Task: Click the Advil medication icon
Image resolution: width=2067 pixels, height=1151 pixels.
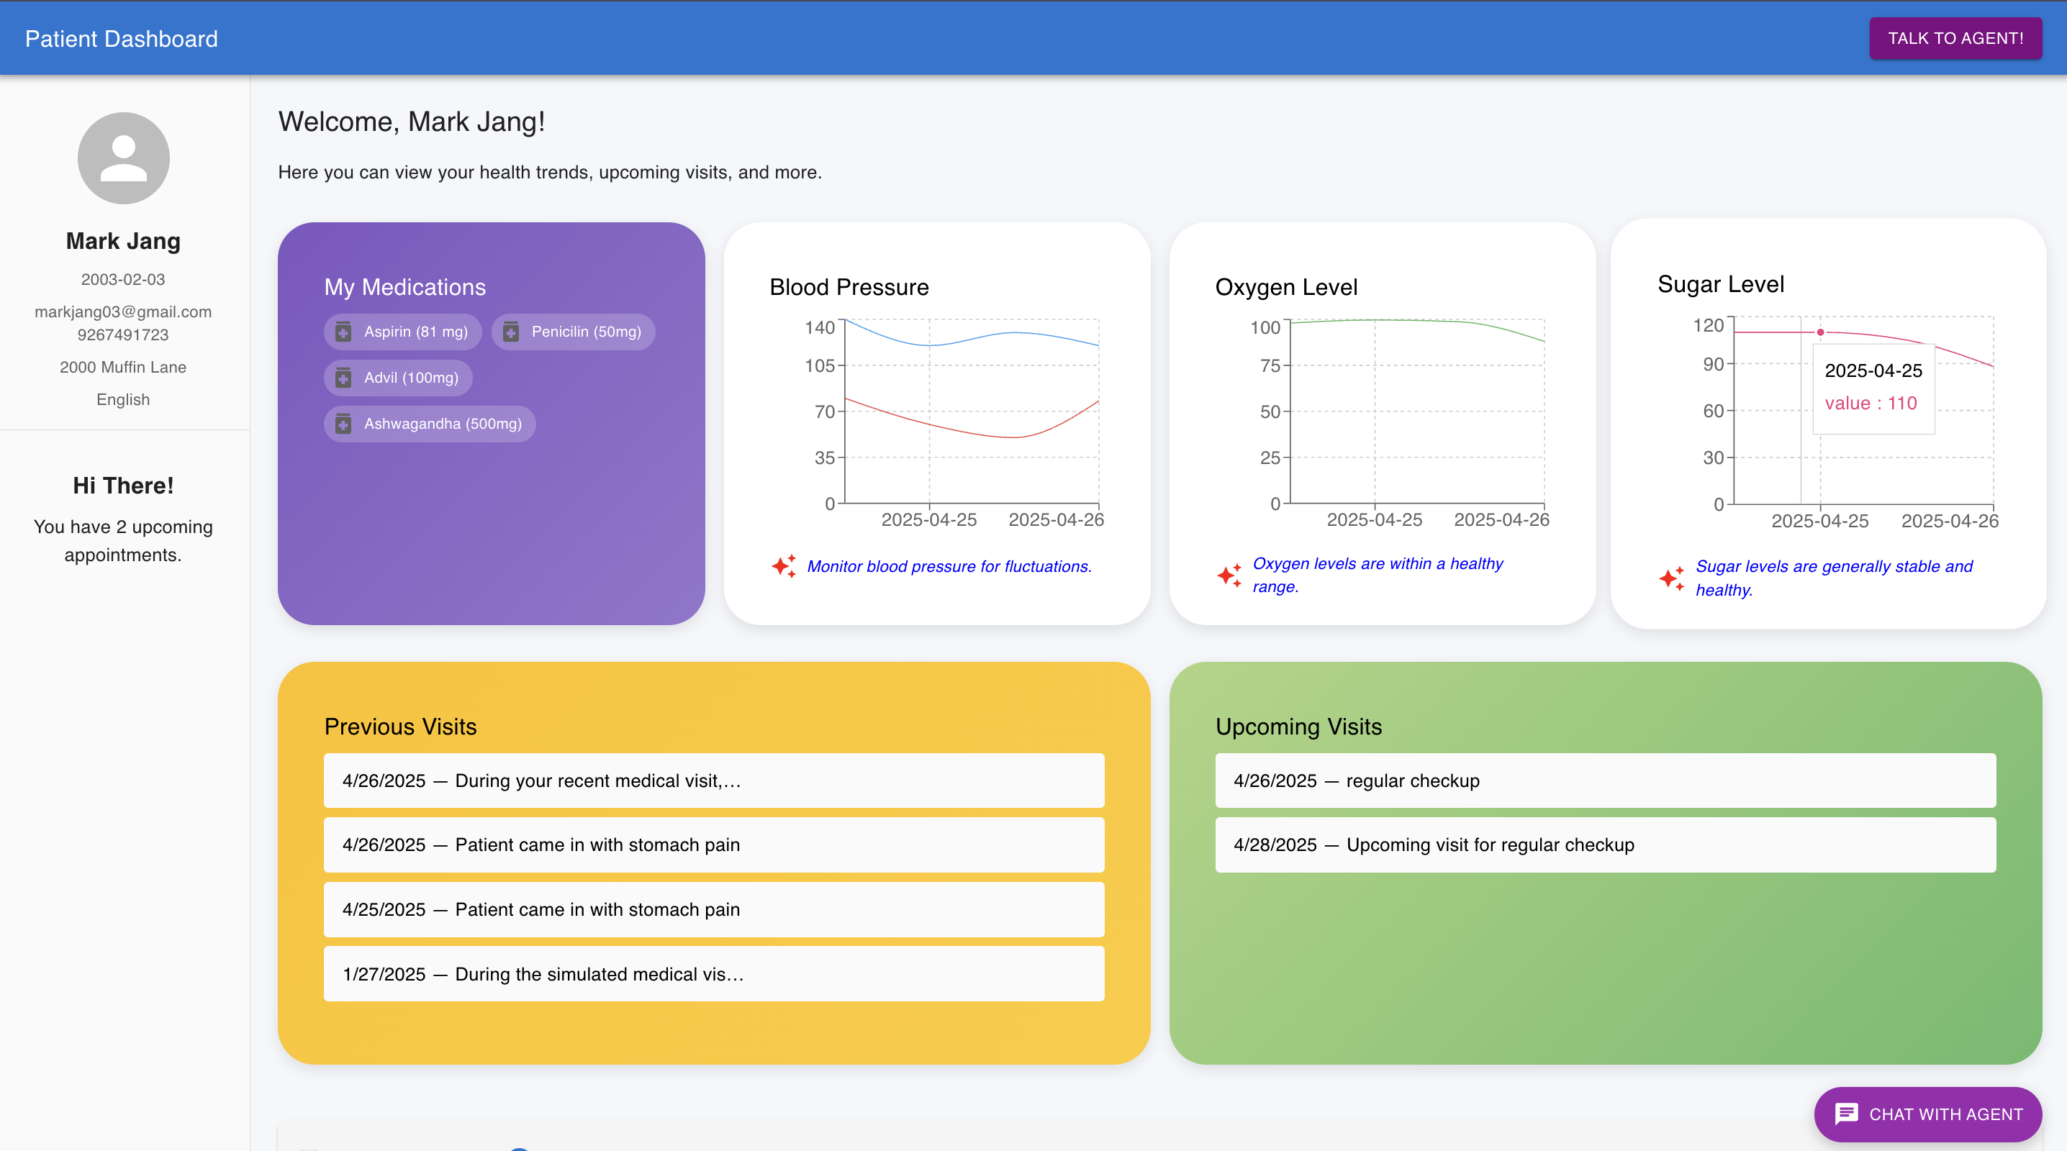Action: click(343, 378)
